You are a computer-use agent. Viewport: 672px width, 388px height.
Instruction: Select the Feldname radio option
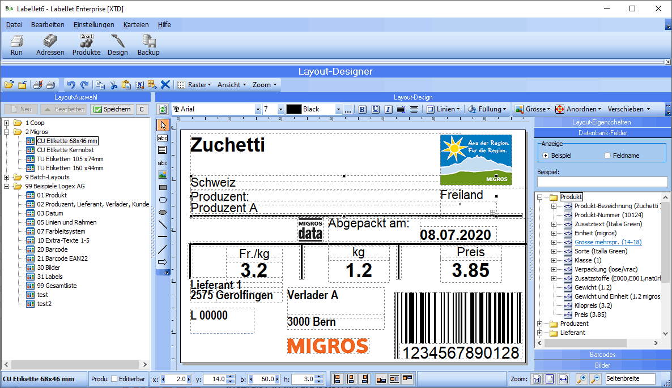click(x=607, y=156)
